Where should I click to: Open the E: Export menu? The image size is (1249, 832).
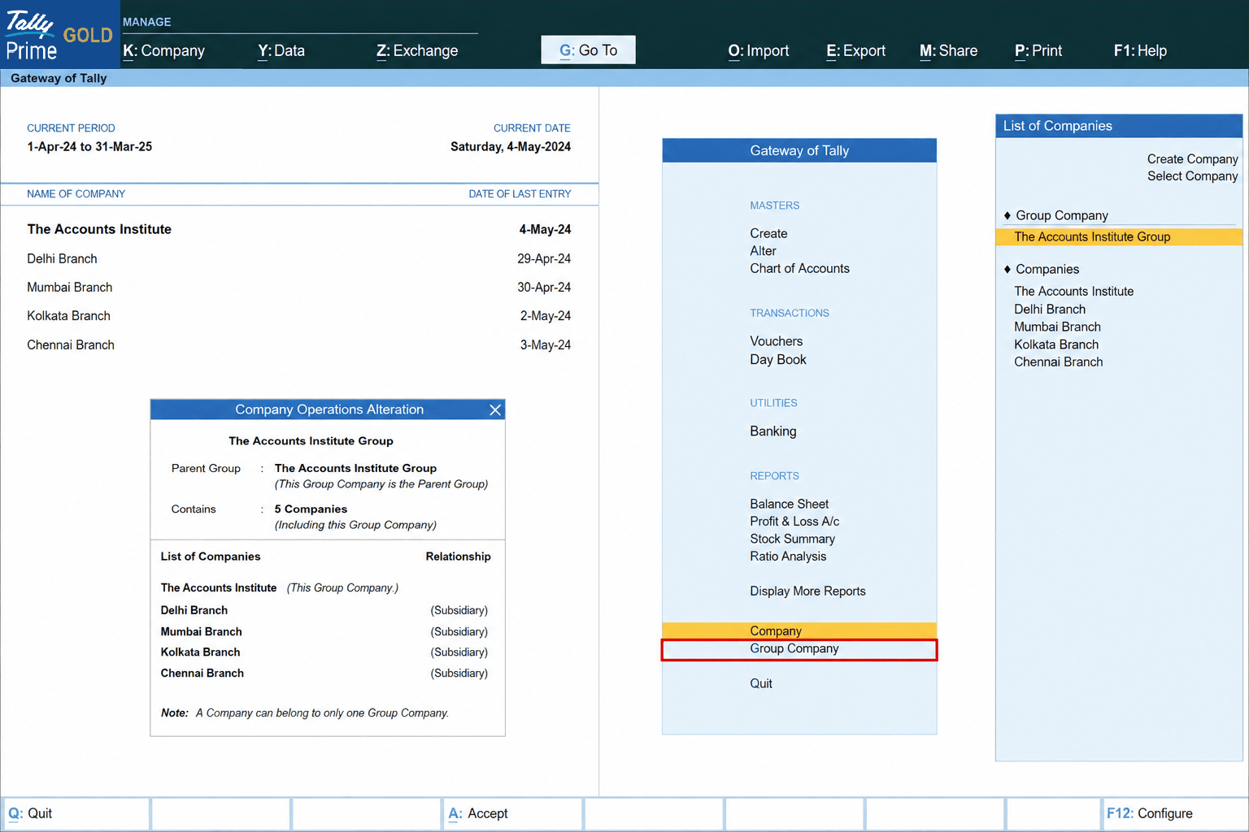855,50
